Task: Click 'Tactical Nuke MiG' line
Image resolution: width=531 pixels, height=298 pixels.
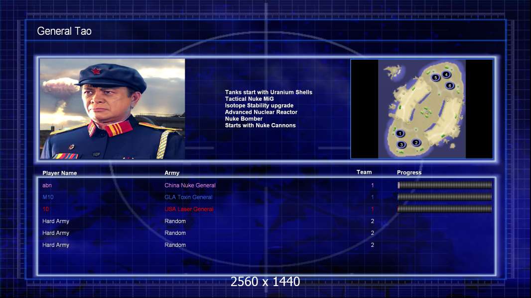Action: click(249, 99)
